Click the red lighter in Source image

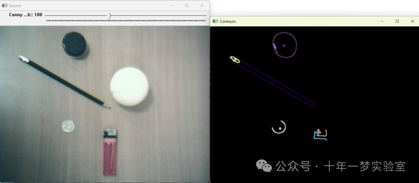[x=110, y=152]
